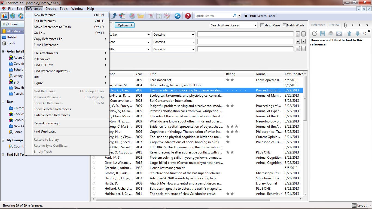The width and height of the screenshot is (372, 209).
Task: Click the Layout icon in status bar
Action: pyautogui.click(x=354, y=205)
